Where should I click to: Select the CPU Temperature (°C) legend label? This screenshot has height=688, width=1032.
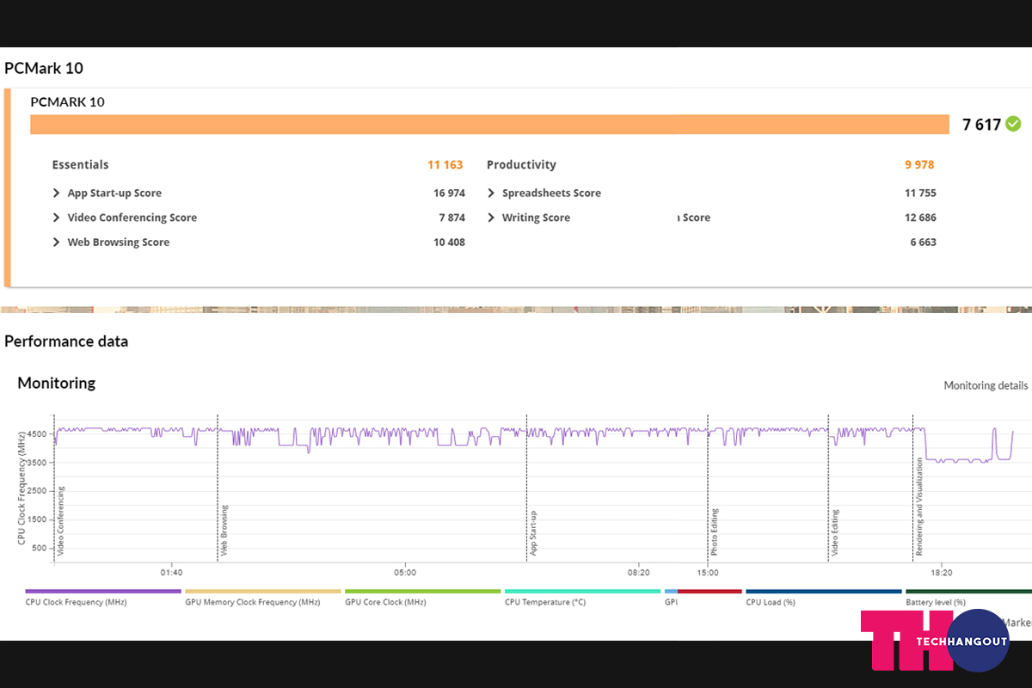pyautogui.click(x=545, y=603)
